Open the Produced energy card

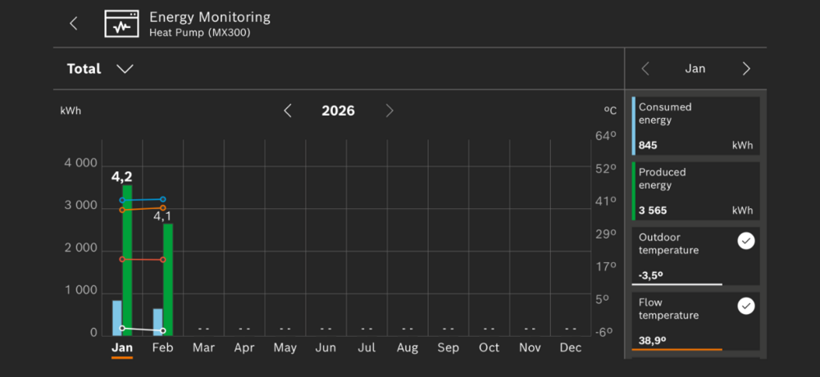click(x=695, y=191)
